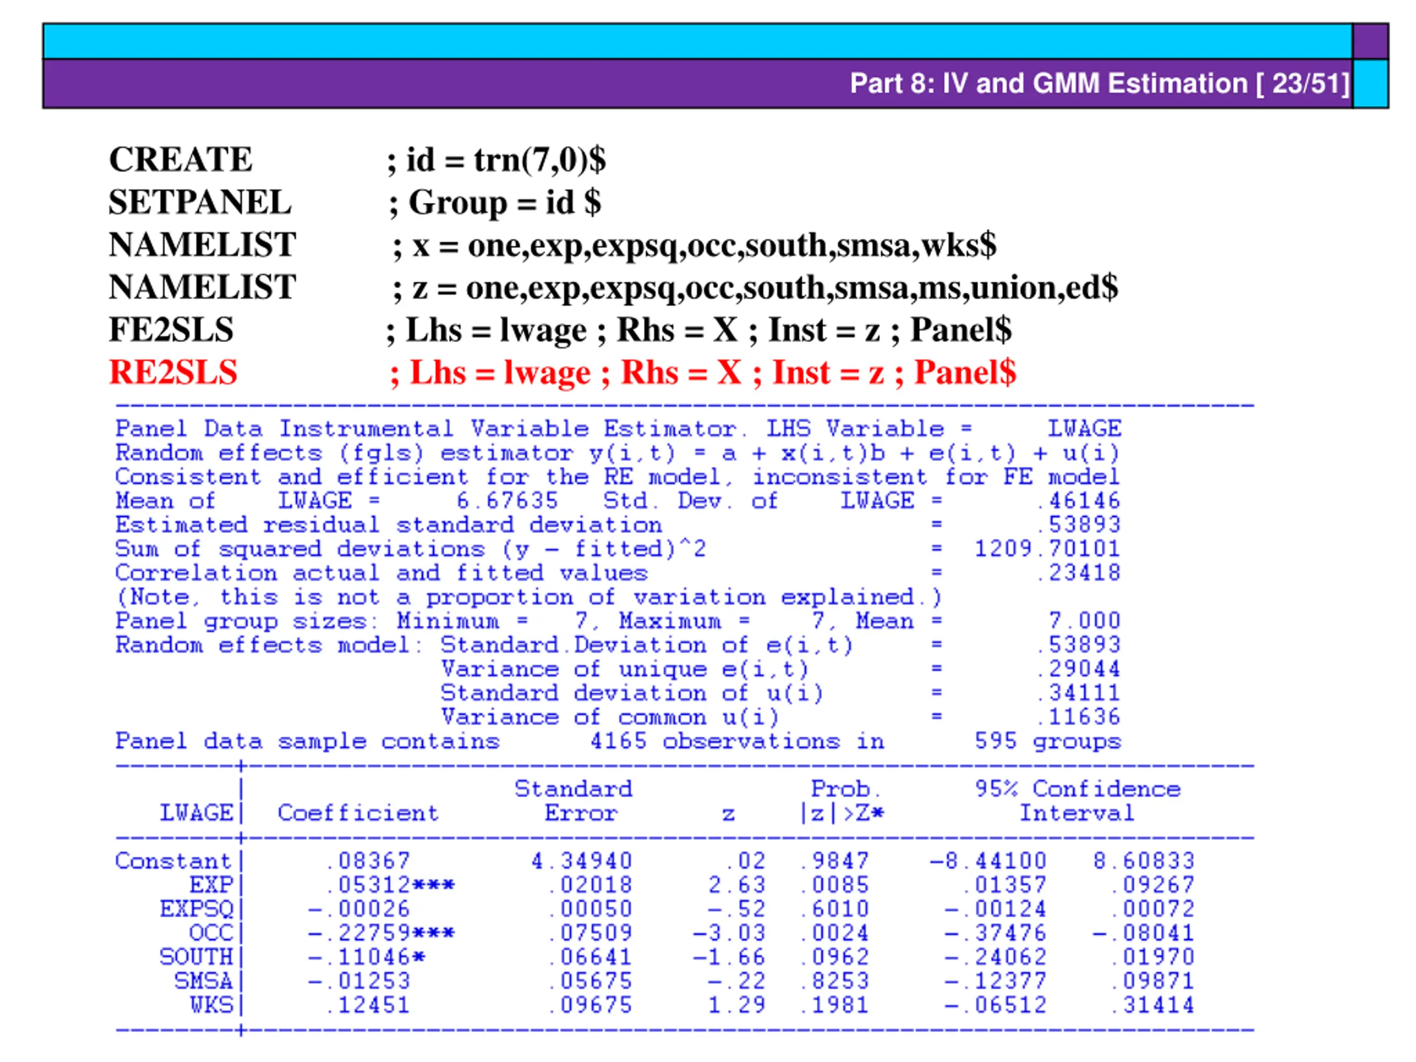Viewport: 1416px width, 1062px height.
Task: Click the NAMELIST line defining x
Action: tap(553, 246)
